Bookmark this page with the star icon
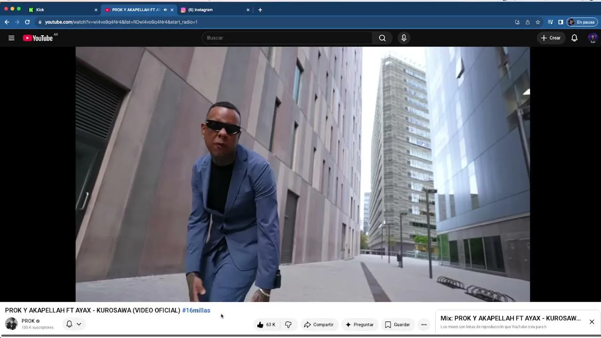 pos(538,22)
